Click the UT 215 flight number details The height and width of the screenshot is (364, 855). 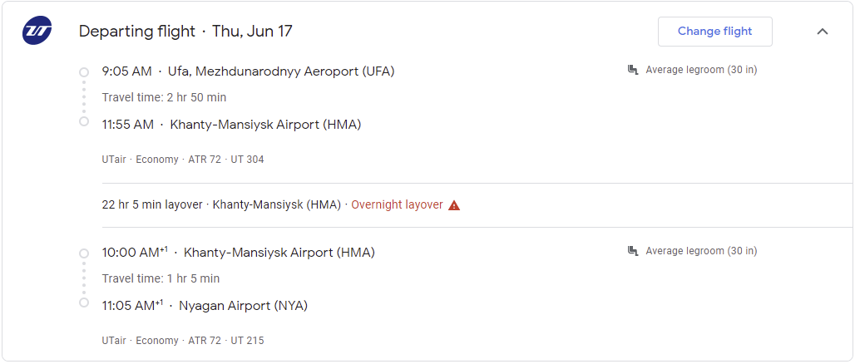click(x=247, y=341)
